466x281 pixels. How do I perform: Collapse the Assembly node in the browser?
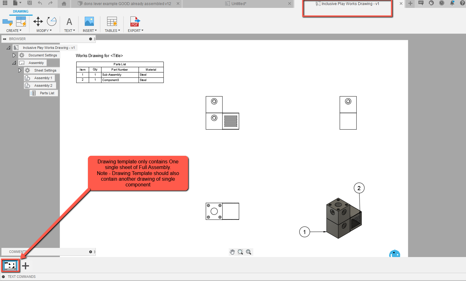(14, 62)
